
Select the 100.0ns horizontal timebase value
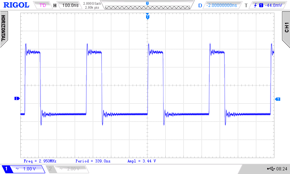pyautogui.click(x=70, y=5)
